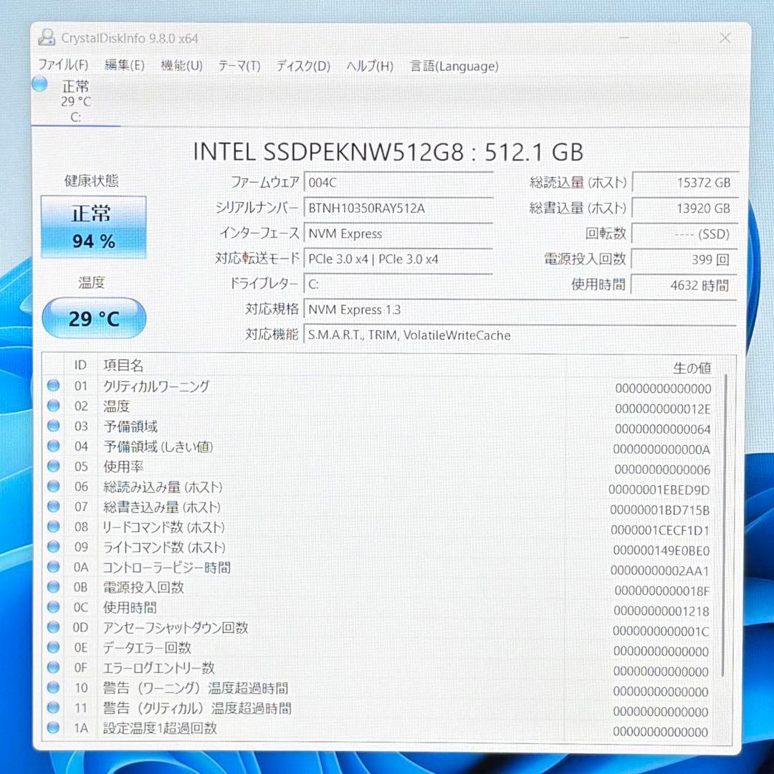Viewport: 774px width, 774px height.
Task: Click status icon of row 09 ライトコマンド数
Action: (x=53, y=546)
